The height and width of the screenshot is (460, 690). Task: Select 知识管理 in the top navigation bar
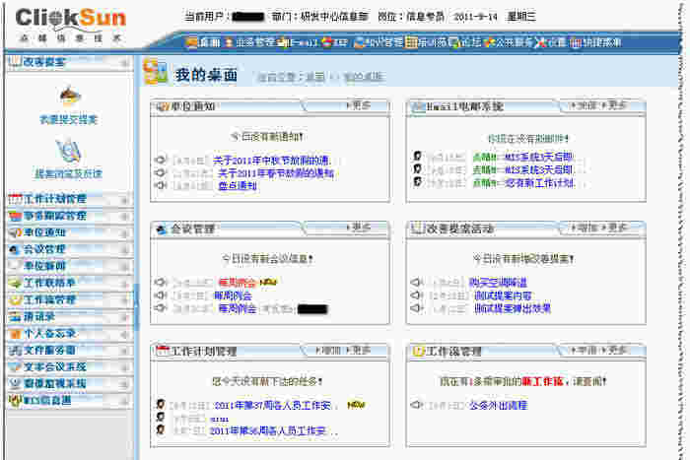click(x=379, y=42)
